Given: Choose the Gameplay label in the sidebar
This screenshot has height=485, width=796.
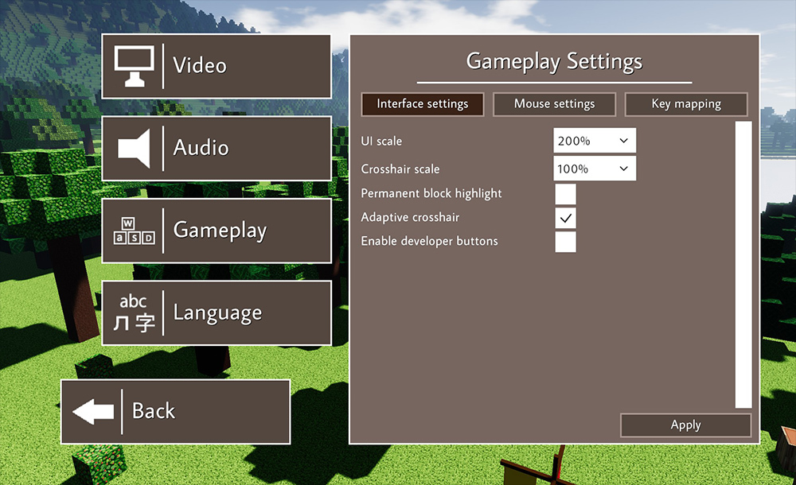Looking at the screenshot, I should (x=220, y=231).
